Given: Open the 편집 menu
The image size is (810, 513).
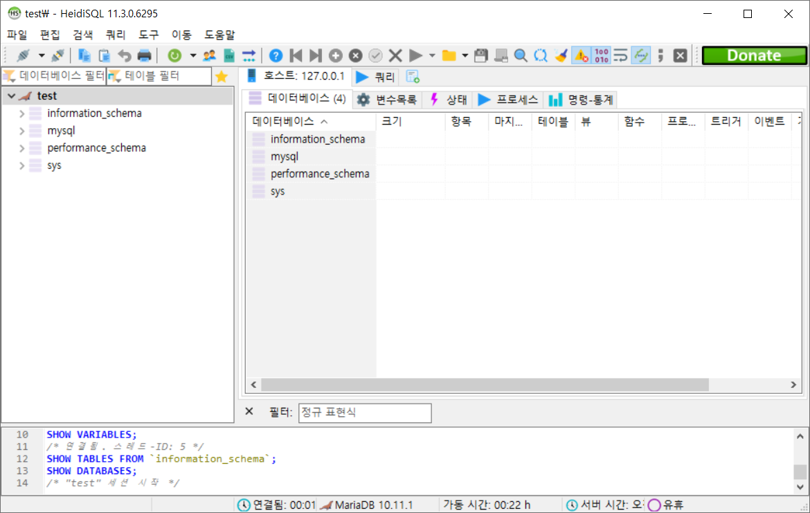Looking at the screenshot, I should [50, 35].
